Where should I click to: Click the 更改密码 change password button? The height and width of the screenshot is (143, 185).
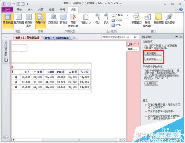point(153,53)
